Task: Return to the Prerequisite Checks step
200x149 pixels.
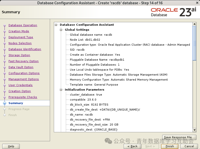Action: (23, 97)
